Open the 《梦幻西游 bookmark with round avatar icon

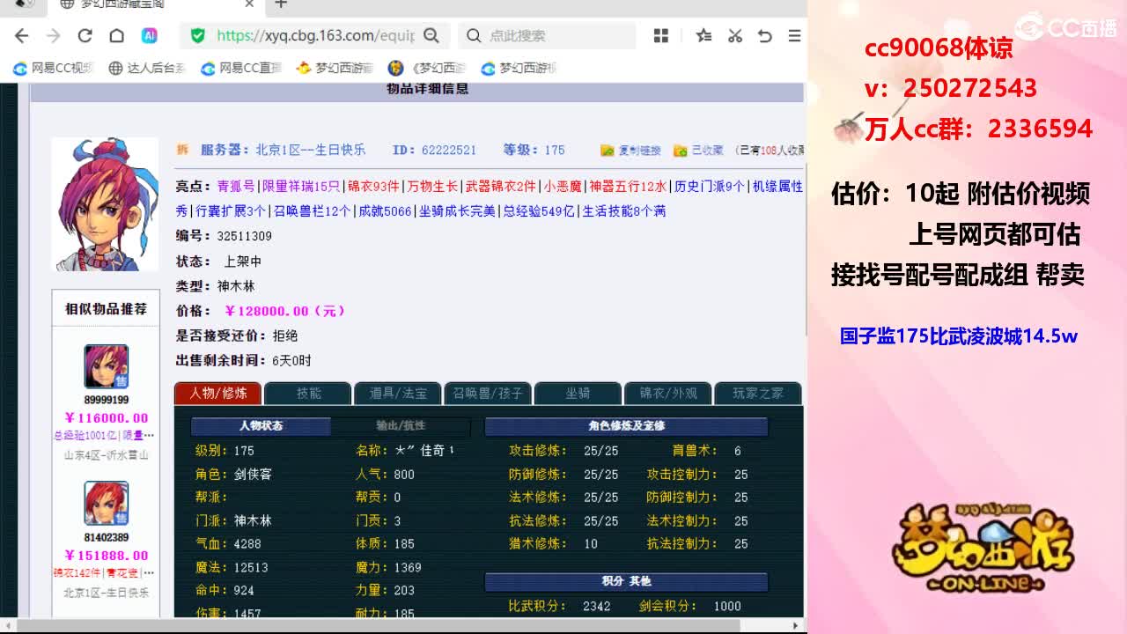pos(428,68)
